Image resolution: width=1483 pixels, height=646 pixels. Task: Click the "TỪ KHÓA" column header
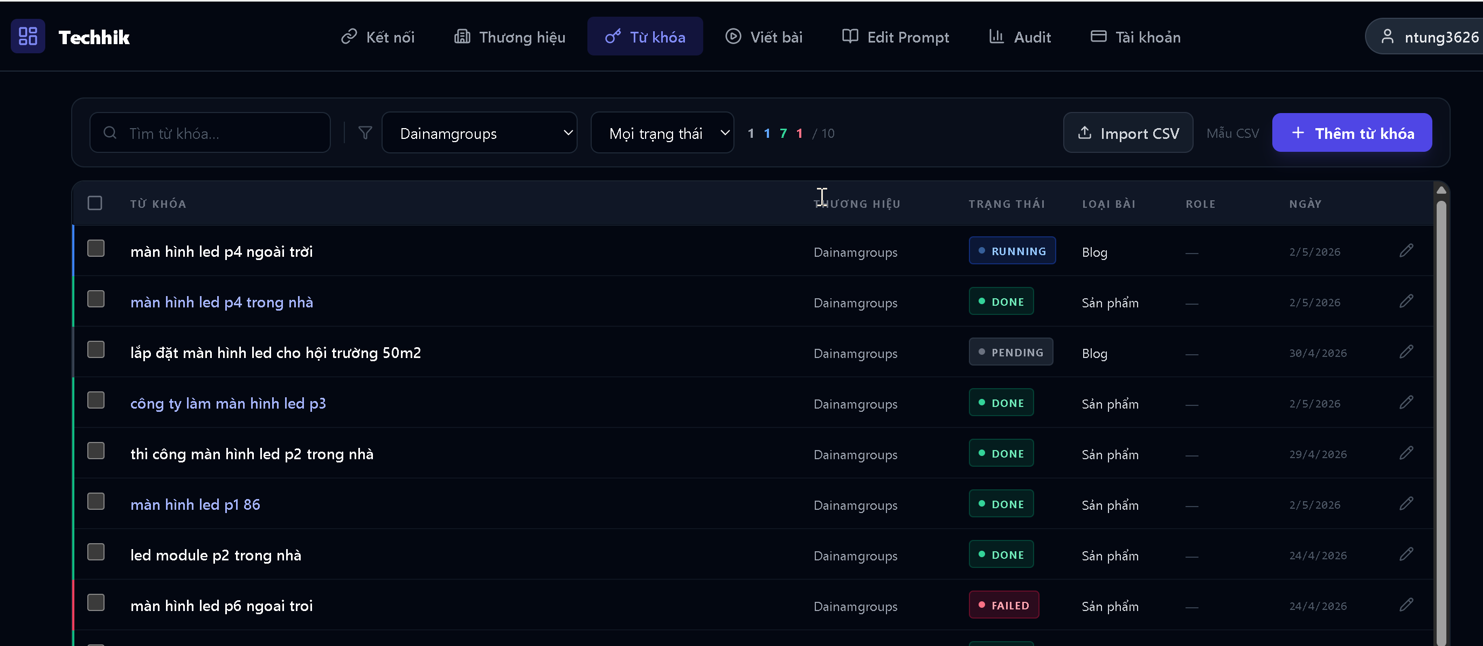pyautogui.click(x=158, y=203)
